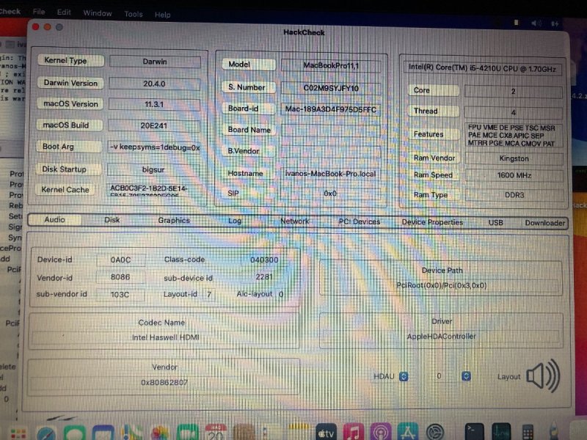This screenshot has height=440, width=587.
Task: Click the Features list field
Action: coord(513,136)
